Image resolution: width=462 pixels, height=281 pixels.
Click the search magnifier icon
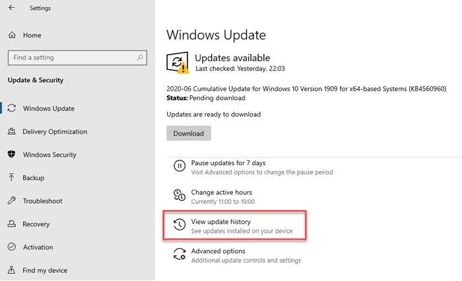tap(140, 58)
